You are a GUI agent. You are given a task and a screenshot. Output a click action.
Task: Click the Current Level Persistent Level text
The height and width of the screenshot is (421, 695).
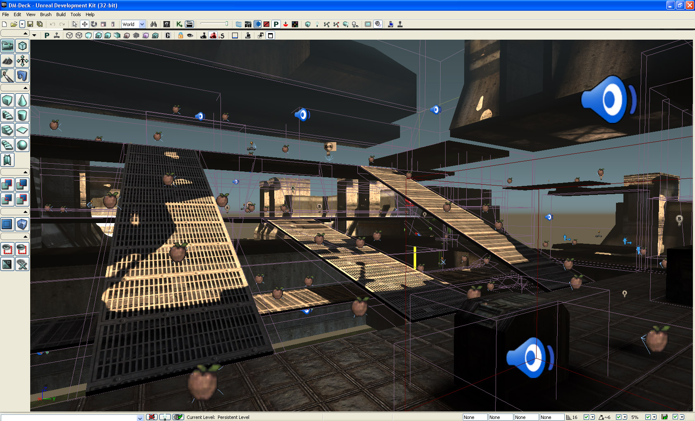point(218,417)
